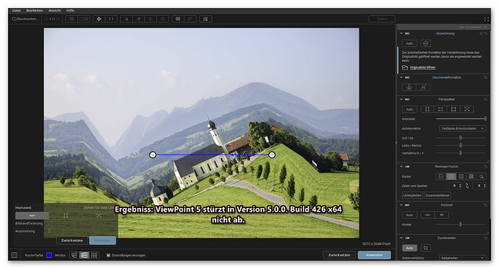Select the move/pan tool in toolbar
The height and width of the screenshot is (268, 499).
pyautogui.click(x=99, y=19)
